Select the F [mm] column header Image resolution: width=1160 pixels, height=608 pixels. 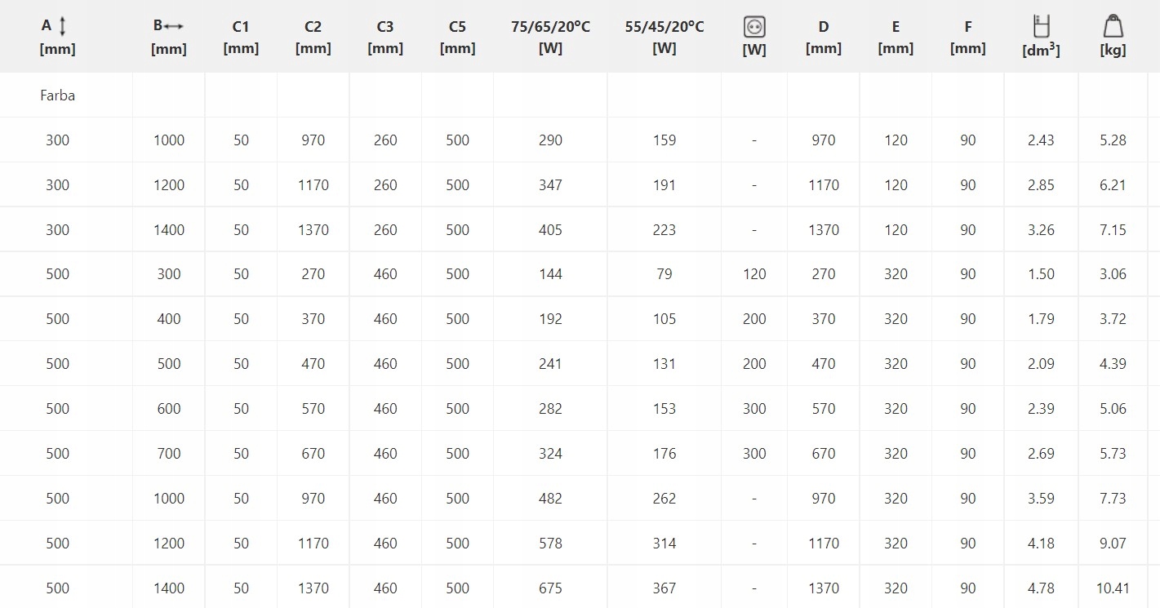click(x=967, y=37)
